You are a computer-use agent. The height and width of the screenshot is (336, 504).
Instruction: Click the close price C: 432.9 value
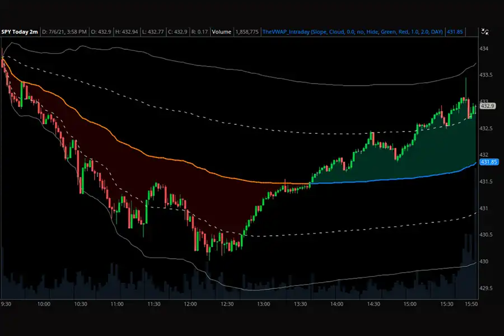tap(178, 32)
